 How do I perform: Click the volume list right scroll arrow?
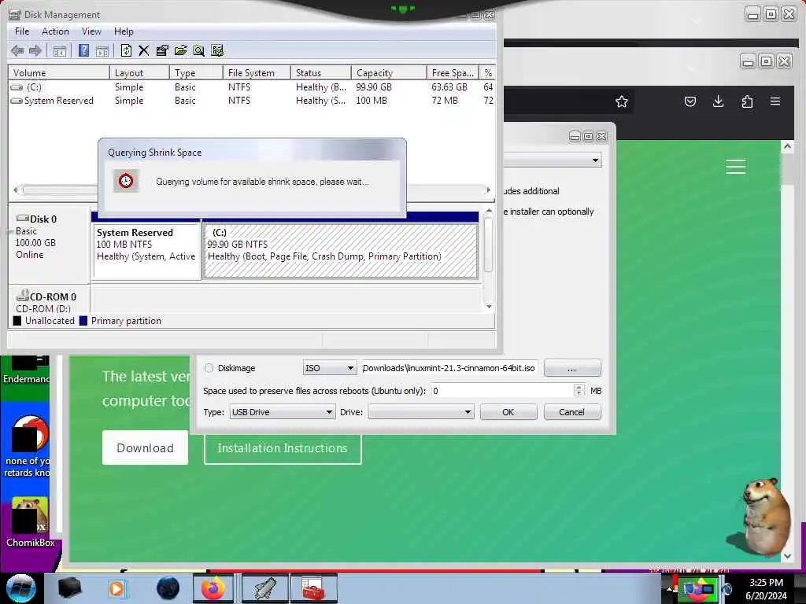click(x=488, y=190)
